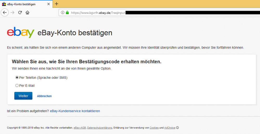Select the Per Telefon (Sprache oder SMS) option
This screenshot has width=260, height=134.
point(17,77)
